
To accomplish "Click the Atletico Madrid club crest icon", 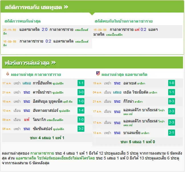I will click(98, 73).
